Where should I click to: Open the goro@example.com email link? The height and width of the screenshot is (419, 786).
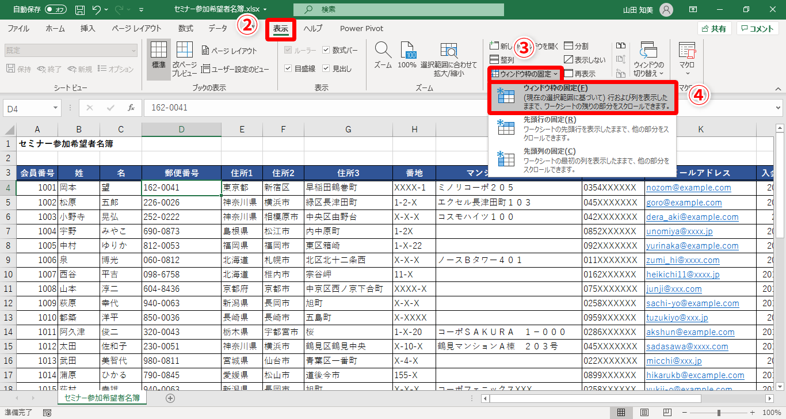coord(684,203)
